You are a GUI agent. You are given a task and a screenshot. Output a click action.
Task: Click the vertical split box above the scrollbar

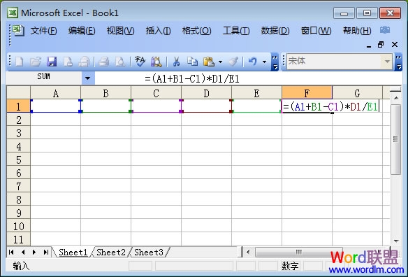point(395,91)
